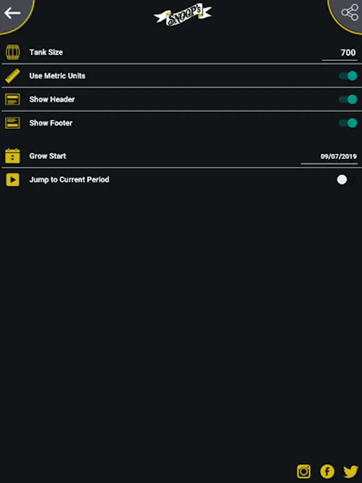Edit the Tank Size value 700
The width and height of the screenshot is (362, 483).
pos(339,53)
